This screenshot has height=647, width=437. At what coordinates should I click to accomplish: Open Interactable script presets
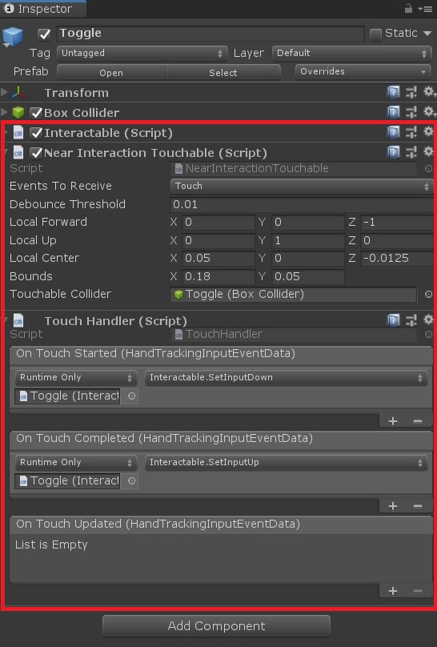[x=411, y=132]
